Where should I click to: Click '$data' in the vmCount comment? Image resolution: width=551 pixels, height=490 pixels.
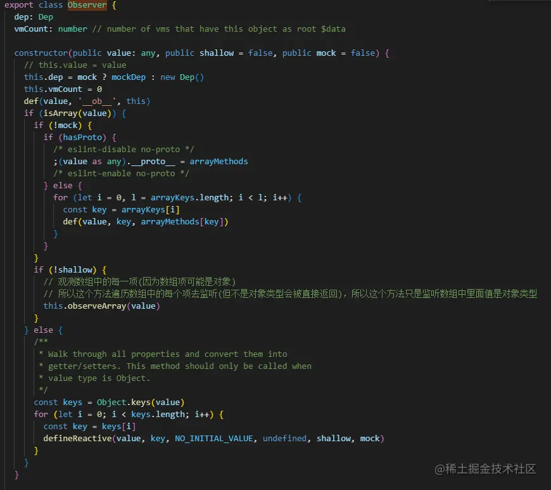(x=333, y=29)
